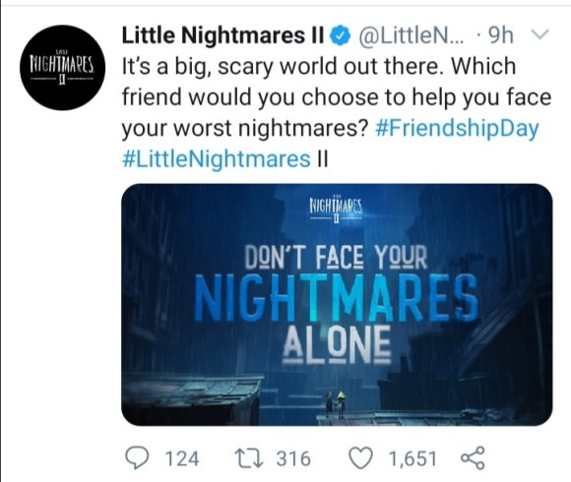Image resolution: width=571 pixels, height=482 pixels.
Task: Open the #FriendshipDay hashtag
Action: (457, 129)
